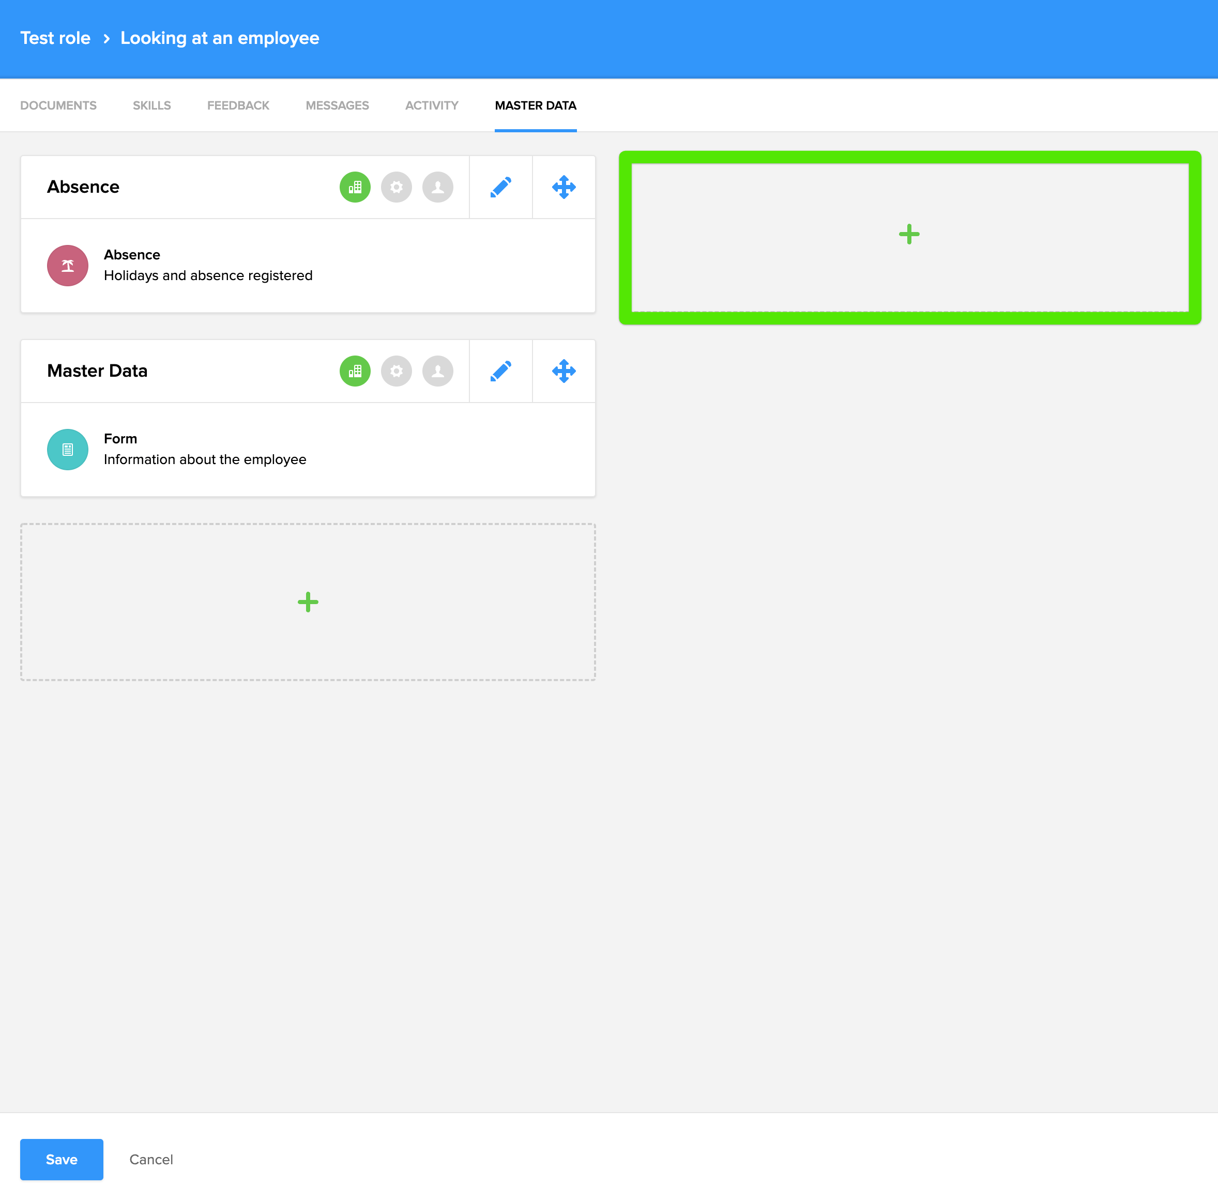The width and height of the screenshot is (1218, 1202).
Task: Toggle the person visibility icon on Absence
Action: pos(437,187)
